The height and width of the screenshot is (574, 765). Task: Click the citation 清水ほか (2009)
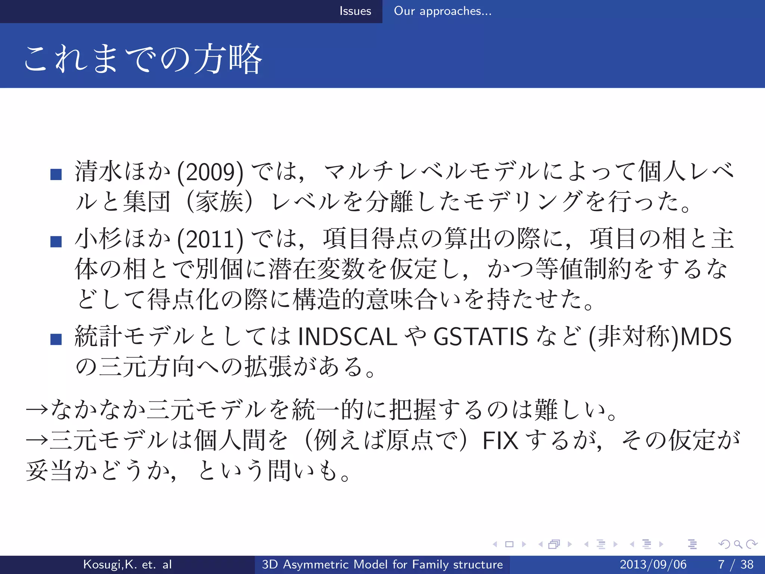[159, 172]
